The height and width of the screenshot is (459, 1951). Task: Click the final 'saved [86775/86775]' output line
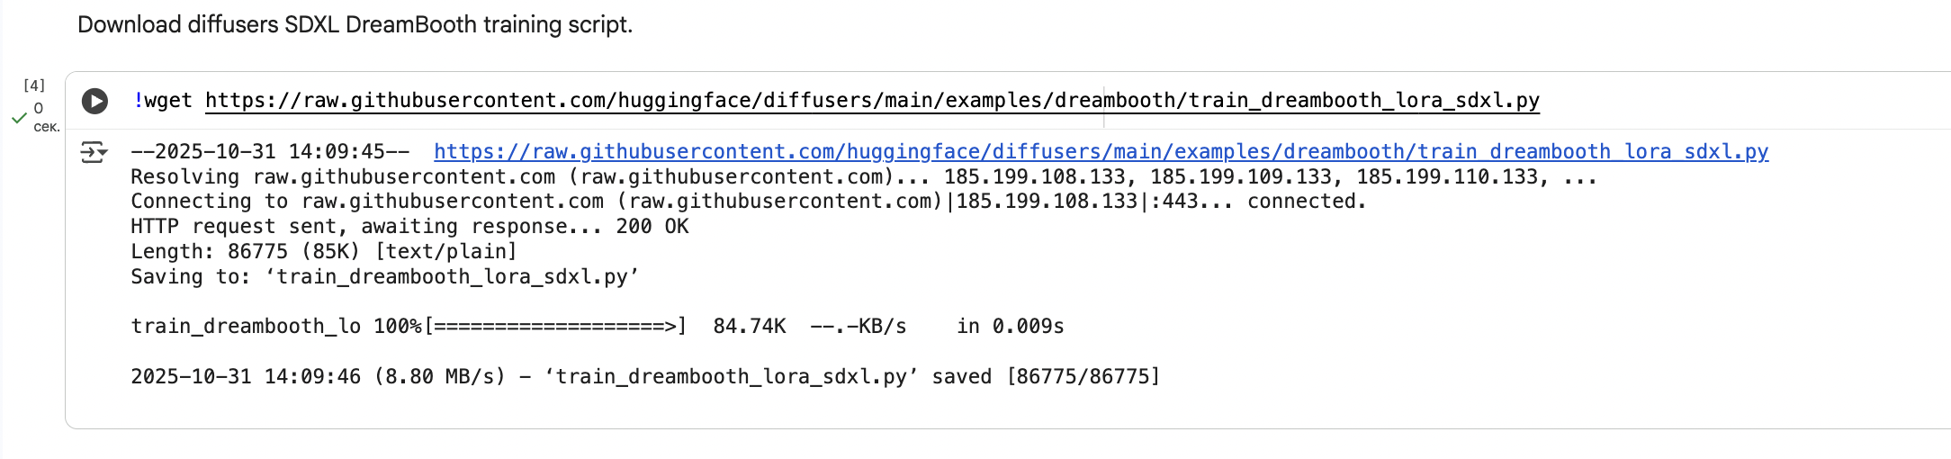pos(645,377)
